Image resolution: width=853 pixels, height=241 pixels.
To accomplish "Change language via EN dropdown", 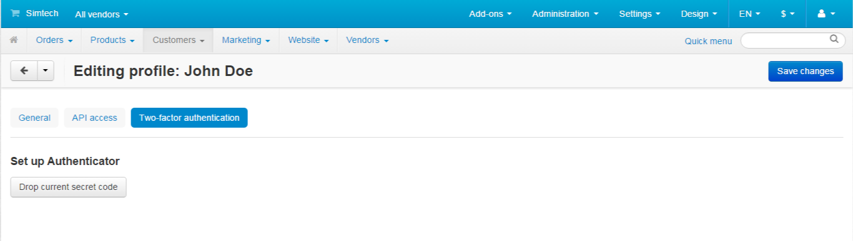I will click(749, 14).
